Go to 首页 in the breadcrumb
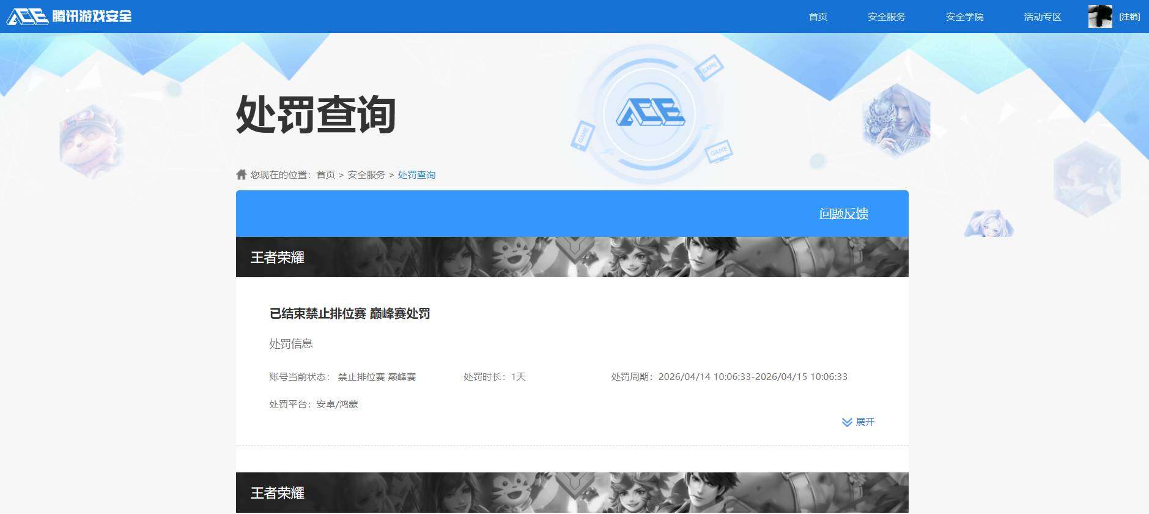The width and height of the screenshot is (1149, 514). pyautogui.click(x=325, y=175)
